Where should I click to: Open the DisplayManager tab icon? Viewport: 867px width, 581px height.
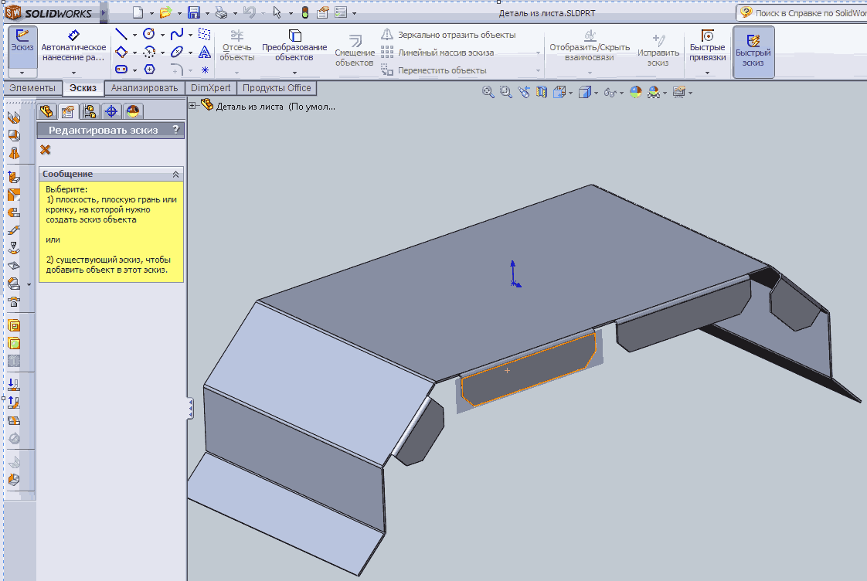[133, 112]
